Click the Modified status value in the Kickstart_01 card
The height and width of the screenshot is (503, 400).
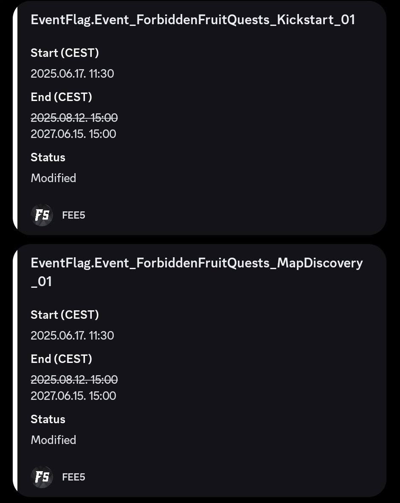point(54,178)
